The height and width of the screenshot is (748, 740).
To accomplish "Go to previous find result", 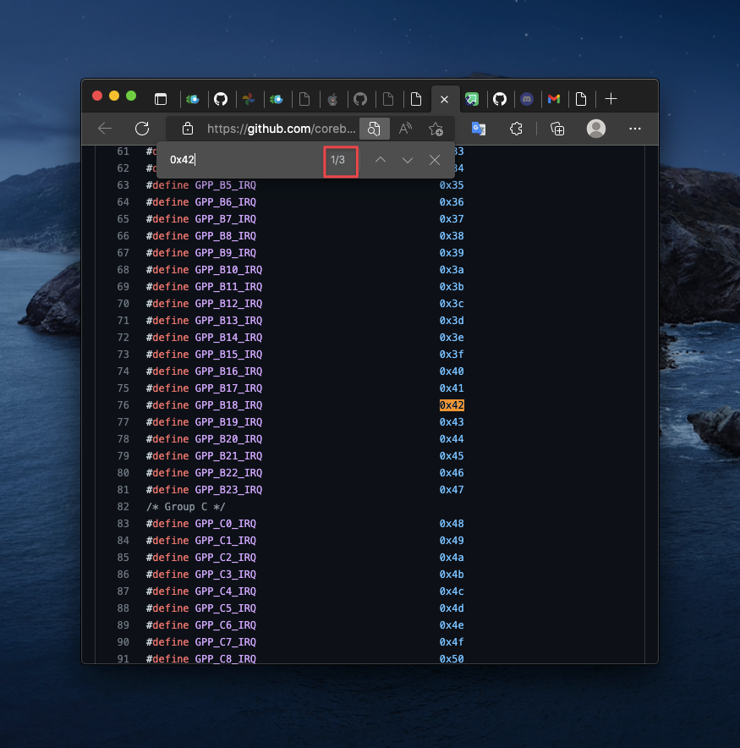I will (381, 160).
